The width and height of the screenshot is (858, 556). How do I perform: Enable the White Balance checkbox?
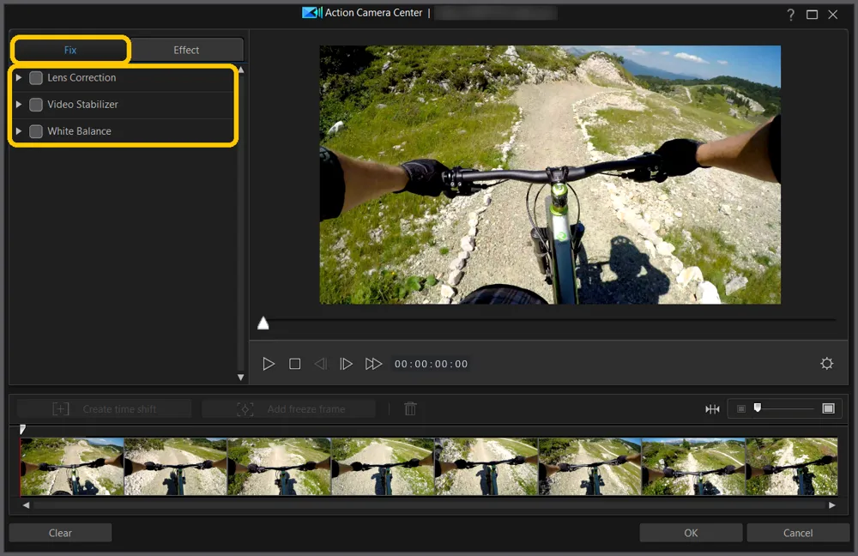35,131
